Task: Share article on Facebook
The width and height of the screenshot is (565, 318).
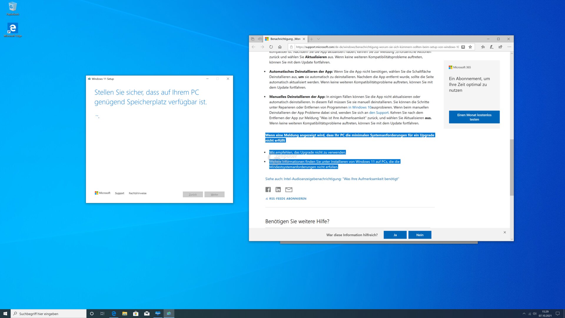Action: click(268, 190)
